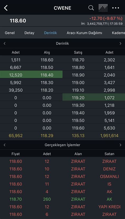This screenshot has height=219, width=125.
Task: Go to previous panel from Derinlik header
Action: [x=4, y=43]
